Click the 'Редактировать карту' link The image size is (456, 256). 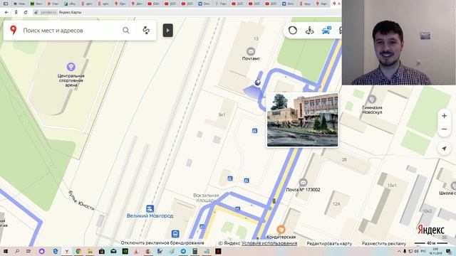pyautogui.click(x=329, y=243)
